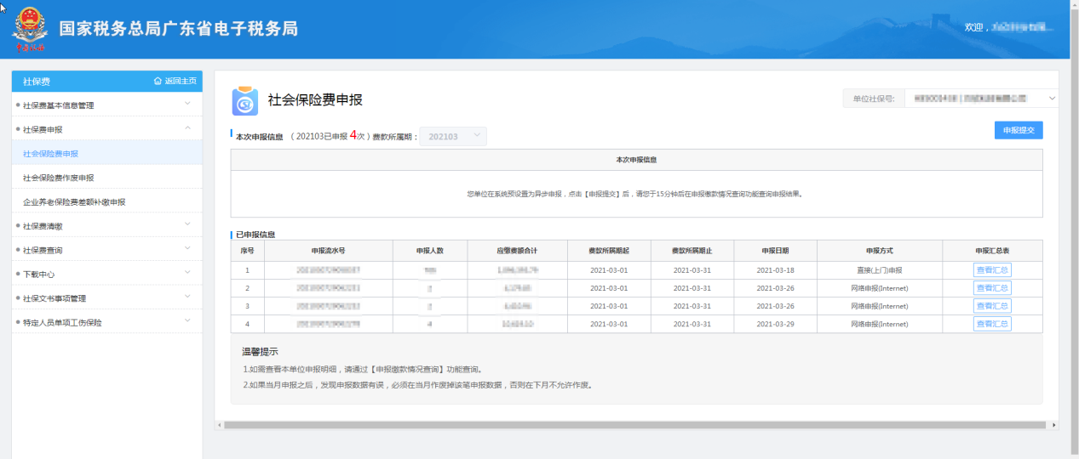Open 社会保险费作废申报 in the sidebar
Image resolution: width=1079 pixels, height=459 pixels.
(x=59, y=178)
